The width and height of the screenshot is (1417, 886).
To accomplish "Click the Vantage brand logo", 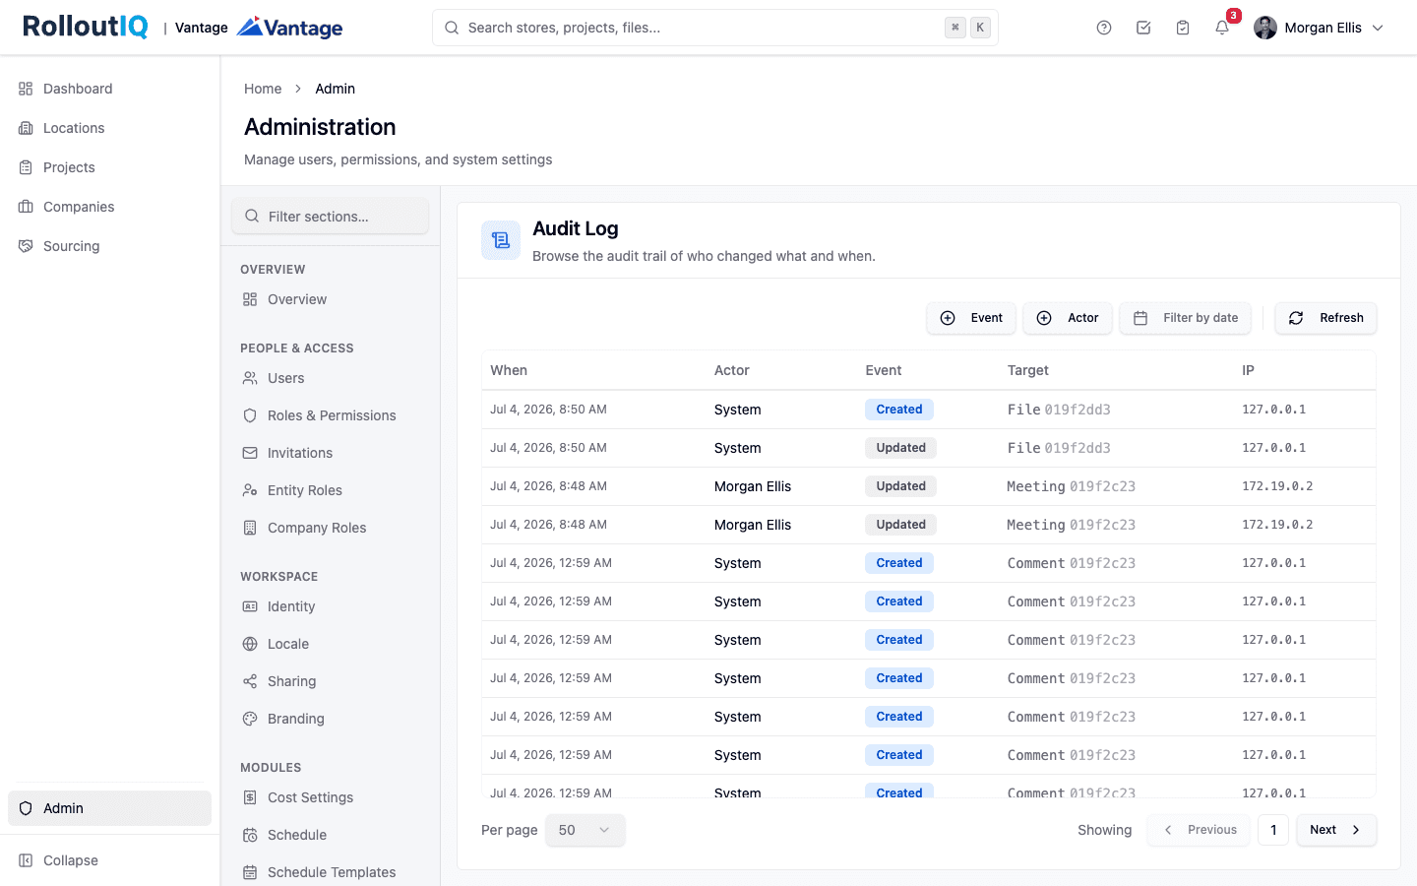I will click(289, 27).
